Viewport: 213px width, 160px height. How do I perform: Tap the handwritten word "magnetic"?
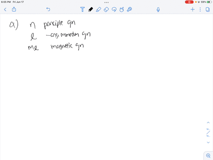coord(62,46)
